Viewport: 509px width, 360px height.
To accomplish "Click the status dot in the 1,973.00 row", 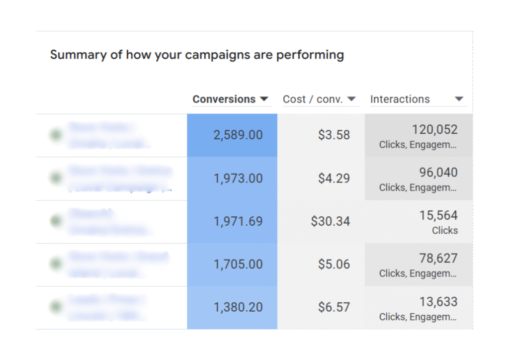I will (55, 178).
